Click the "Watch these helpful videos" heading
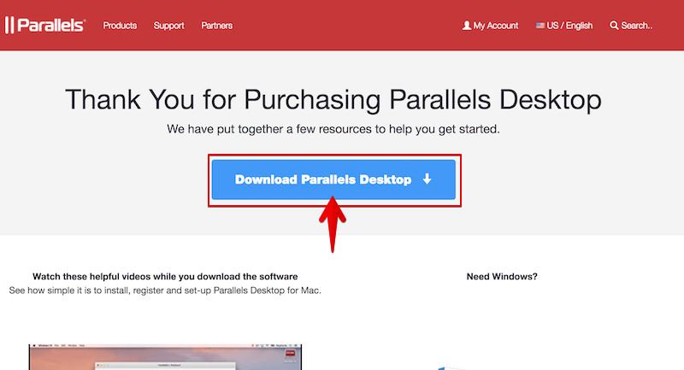The image size is (684, 370). pyautogui.click(x=165, y=277)
